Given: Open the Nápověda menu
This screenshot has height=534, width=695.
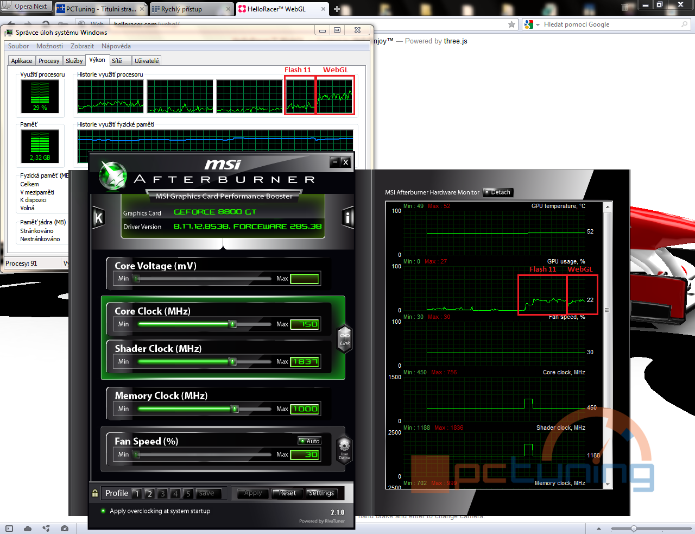Looking at the screenshot, I should point(116,46).
